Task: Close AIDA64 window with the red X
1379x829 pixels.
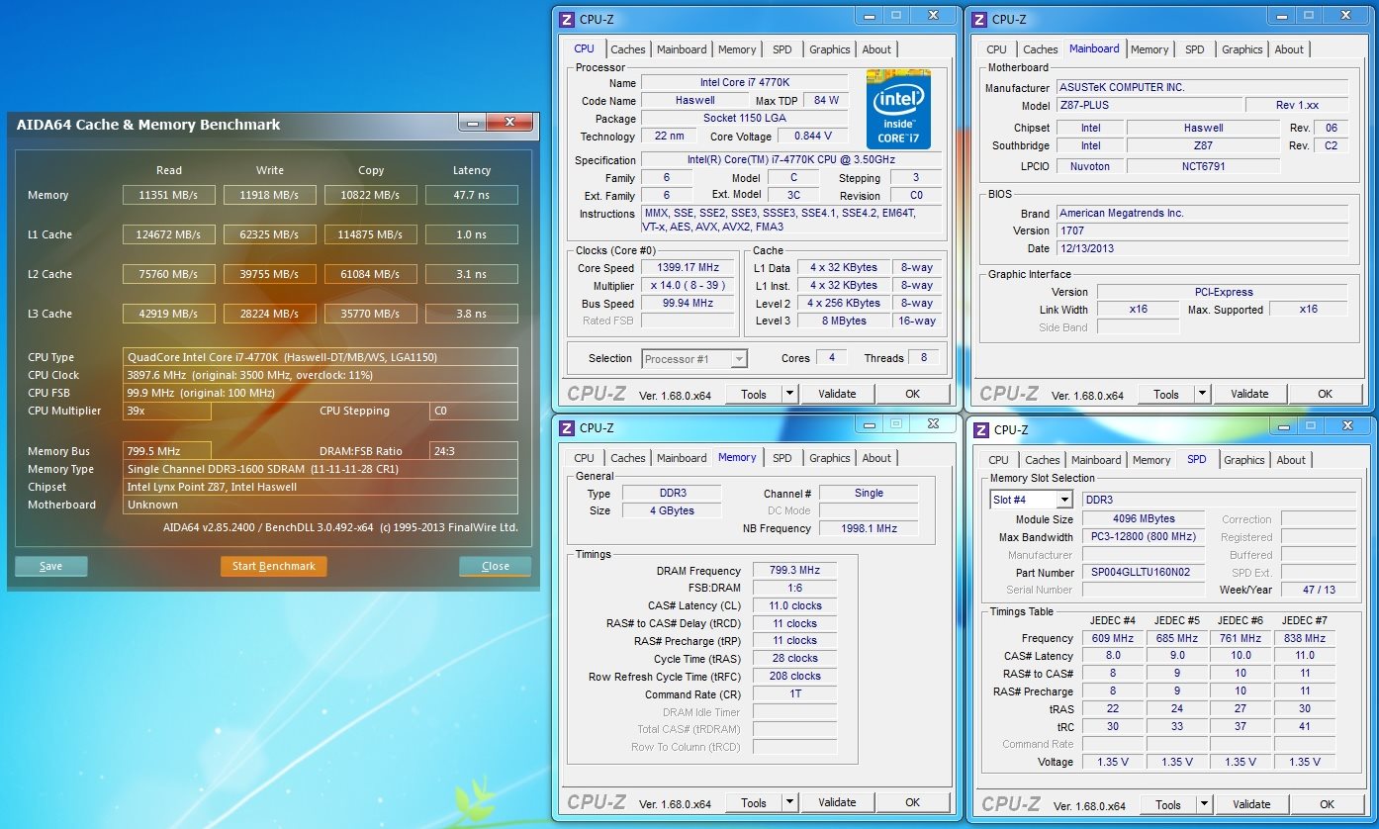Action: tap(511, 123)
